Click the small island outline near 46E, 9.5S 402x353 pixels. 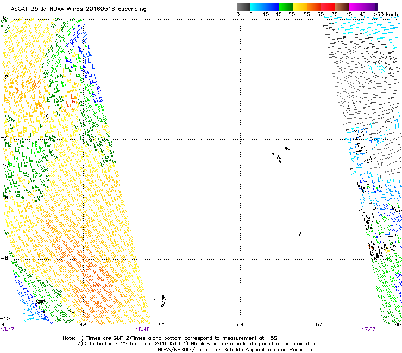(x=40, y=302)
